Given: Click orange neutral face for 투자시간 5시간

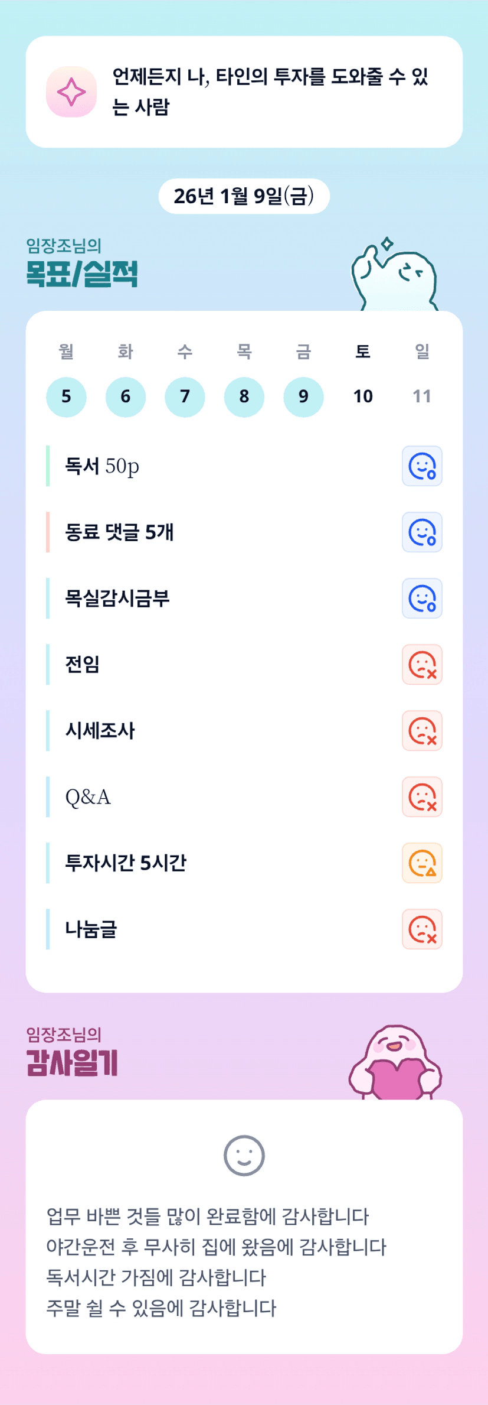Looking at the screenshot, I should click(x=422, y=863).
